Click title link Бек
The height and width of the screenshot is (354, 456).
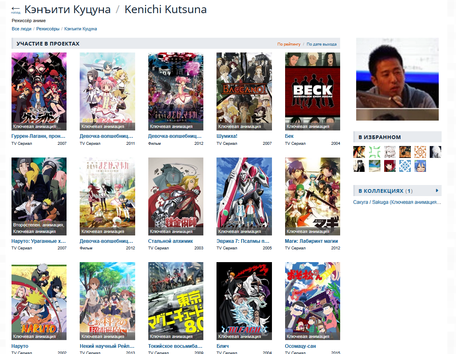(x=289, y=136)
